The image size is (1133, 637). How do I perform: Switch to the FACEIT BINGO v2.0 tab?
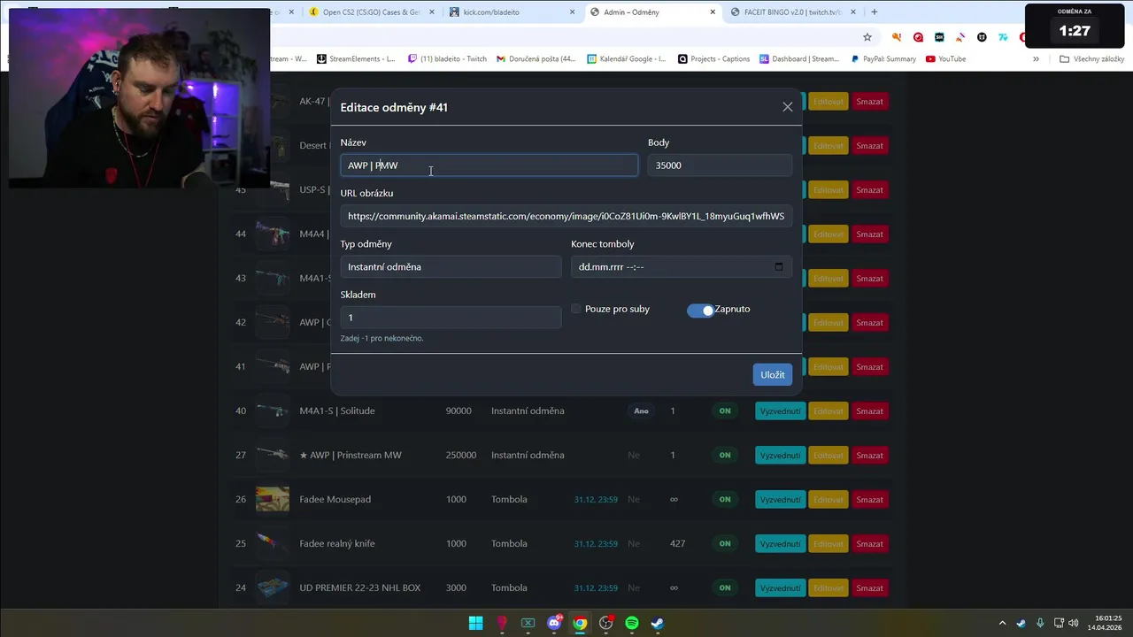pos(793,12)
